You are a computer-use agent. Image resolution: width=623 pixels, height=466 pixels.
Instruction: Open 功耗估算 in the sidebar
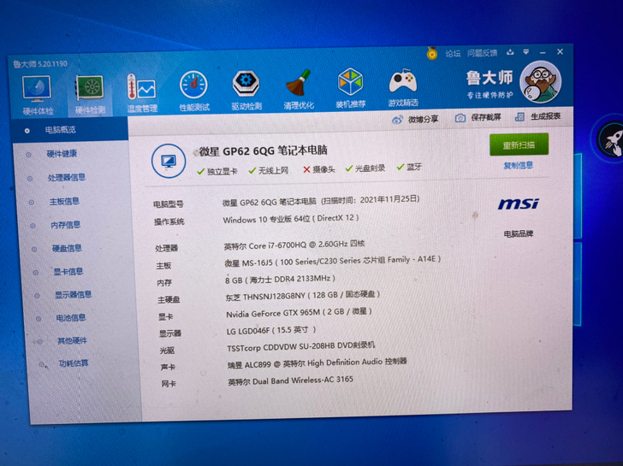click(73, 363)
